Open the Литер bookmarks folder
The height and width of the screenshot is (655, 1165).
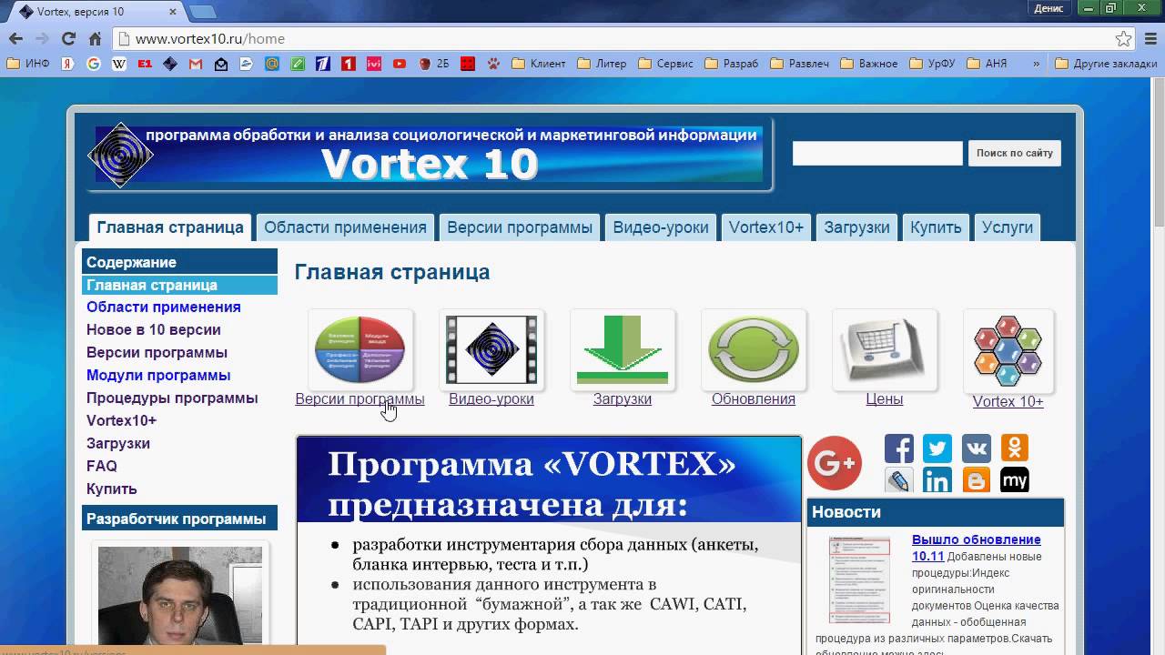pos(601,64)
